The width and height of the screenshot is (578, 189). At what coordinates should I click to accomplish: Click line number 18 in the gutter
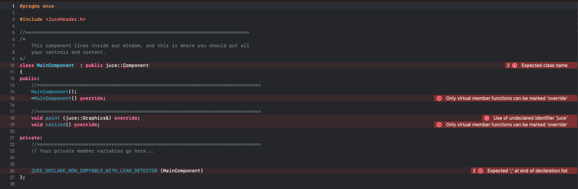pos(12,118)
